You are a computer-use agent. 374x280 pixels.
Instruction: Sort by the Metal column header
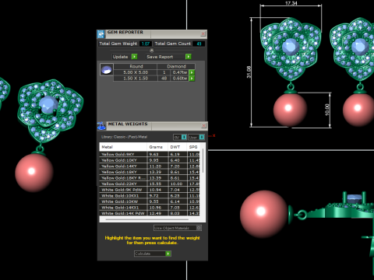123,147
